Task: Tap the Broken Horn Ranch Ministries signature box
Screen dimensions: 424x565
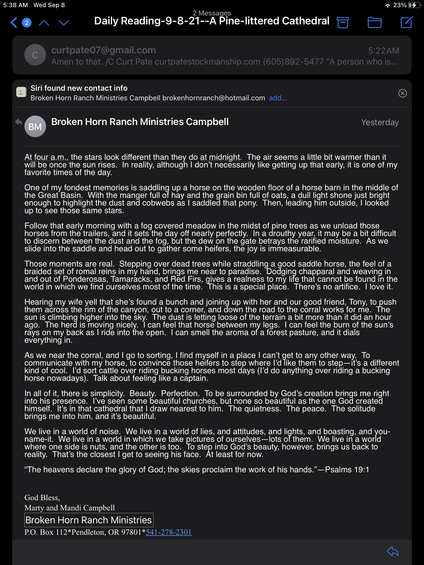Action: click(x=89, y=520)
